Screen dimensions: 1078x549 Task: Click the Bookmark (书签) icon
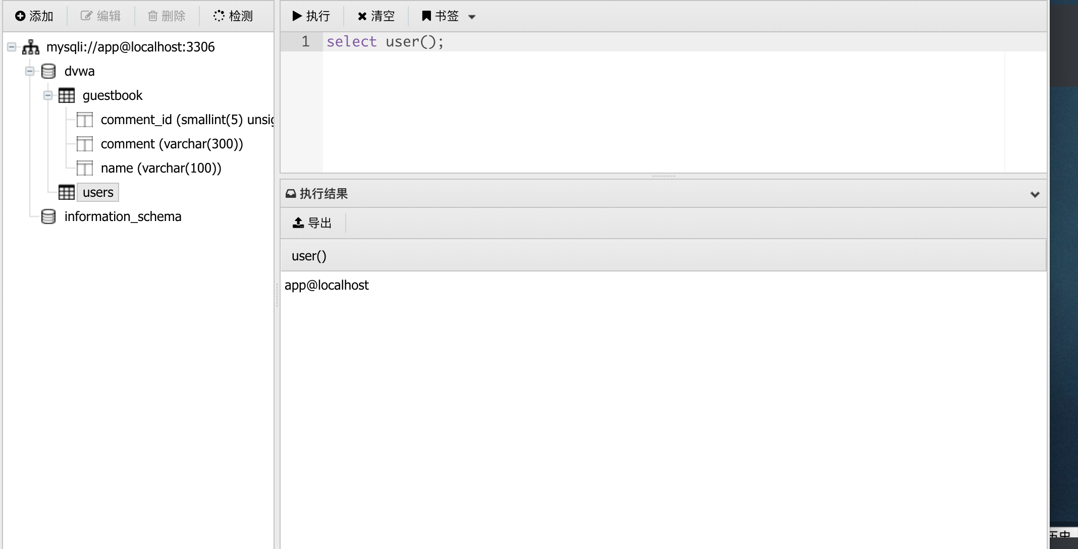[x=426, y=16]
